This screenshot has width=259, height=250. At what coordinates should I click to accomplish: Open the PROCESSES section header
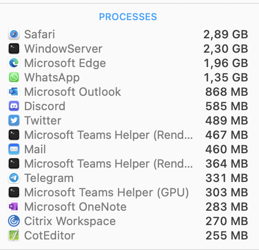pos(128,17)
